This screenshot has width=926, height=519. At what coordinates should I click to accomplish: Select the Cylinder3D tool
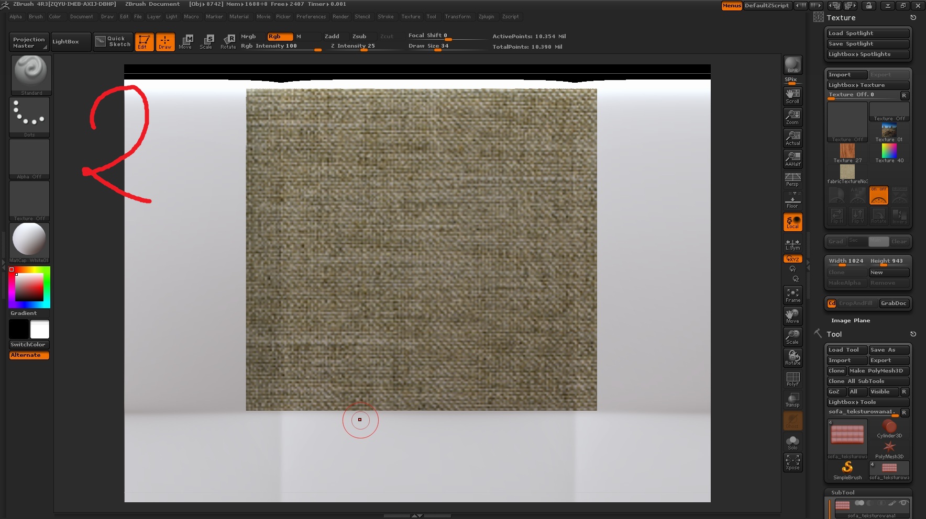pos(889,429)
